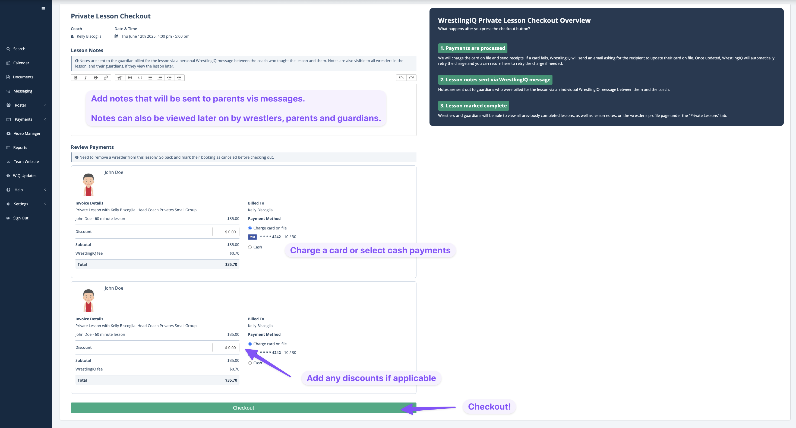
Task: Apply strikethrough in the notes editor
Action: 96,78
